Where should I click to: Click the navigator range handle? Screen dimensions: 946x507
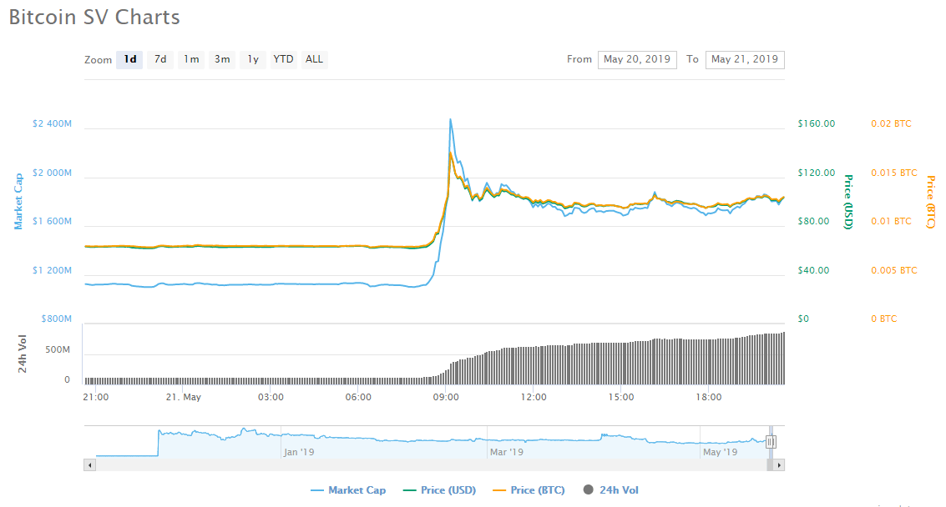771,442
